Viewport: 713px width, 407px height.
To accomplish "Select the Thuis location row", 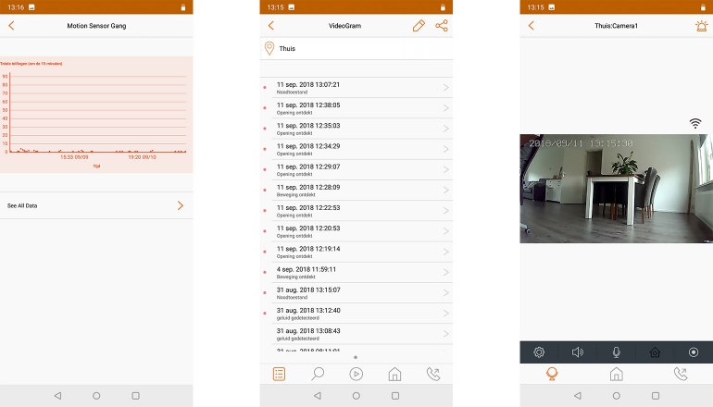I will (x=356, y=48).
